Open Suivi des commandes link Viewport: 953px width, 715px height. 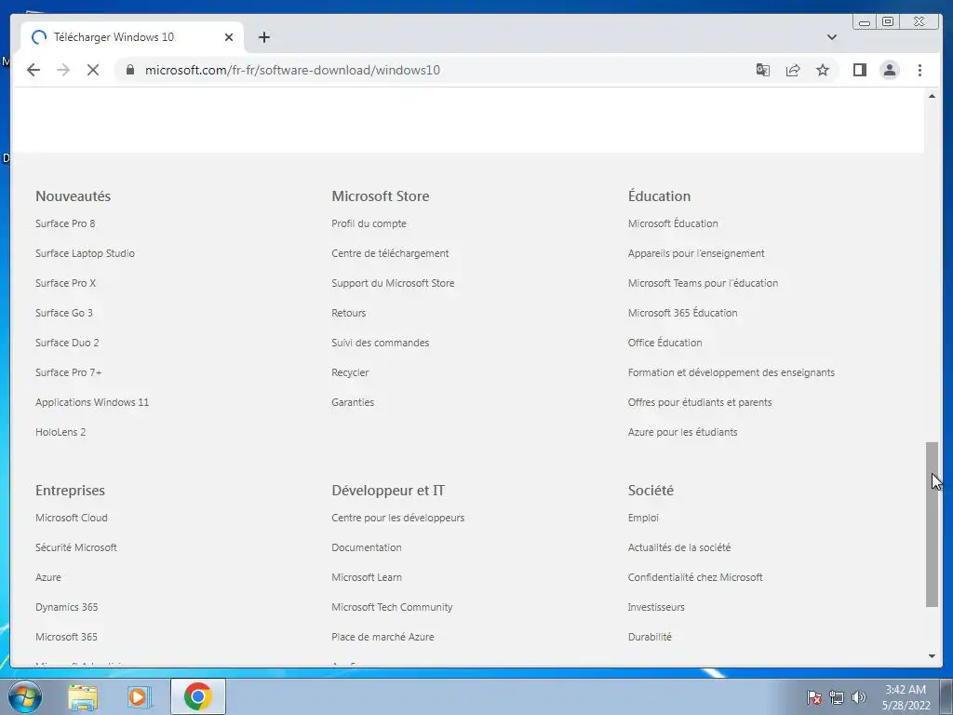pos(381,343)
